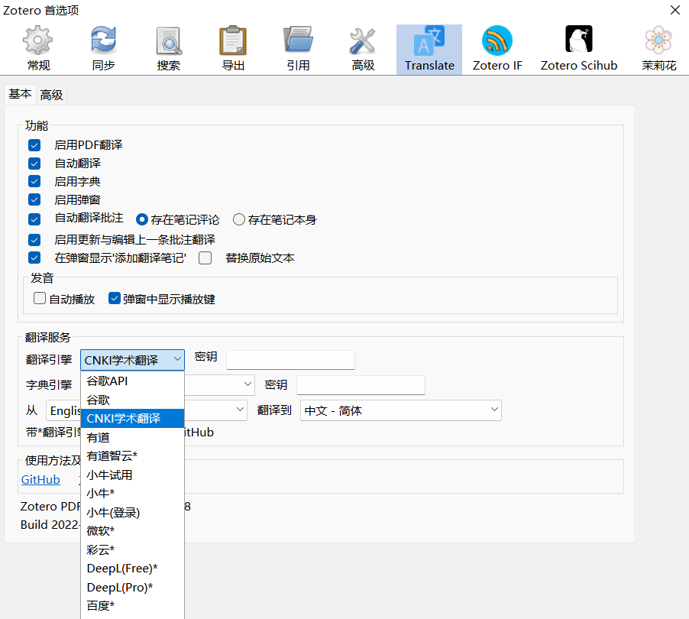Screen dimensions: 689x619
Task: Choose highlighted CNKI学术翻译 list option
Action: pyautogui.click(x=132, y=419)
